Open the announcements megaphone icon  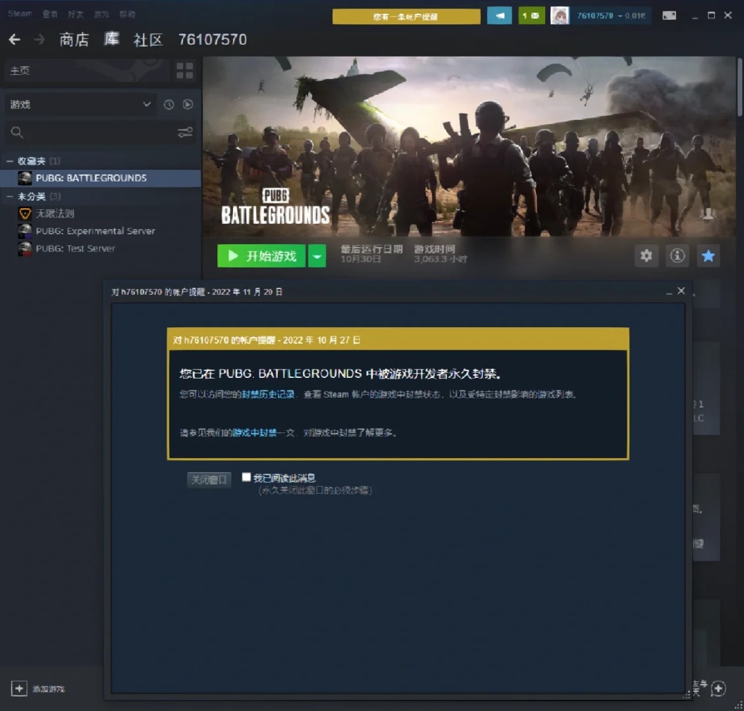(500, 16)
